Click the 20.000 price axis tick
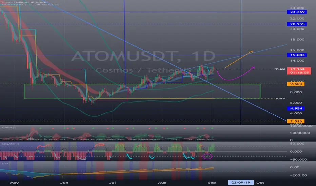The height and width of the screenshot is (186, 316). coord(297,29)
